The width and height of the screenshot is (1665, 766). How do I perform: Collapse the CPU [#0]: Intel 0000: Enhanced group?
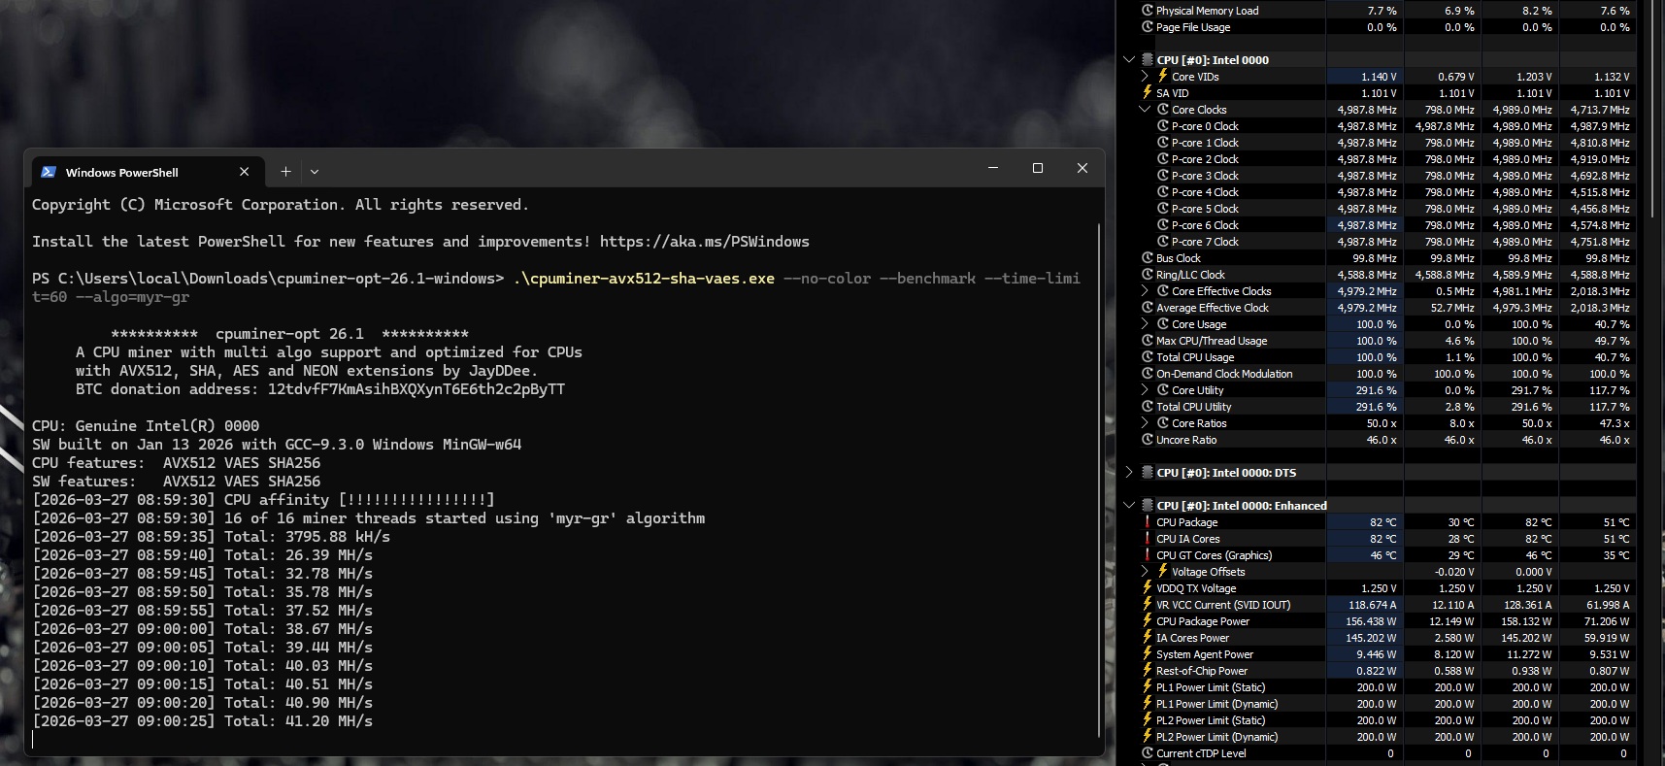[x=1129, y=506]
